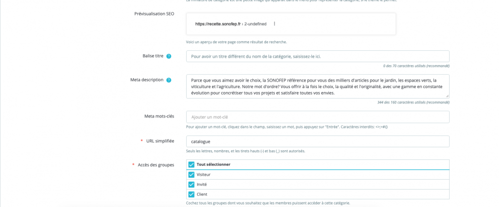The image size is (499, 207).
Task: Focus the Meta mots-clés keyword field
Action: click(x=317, y=117)
